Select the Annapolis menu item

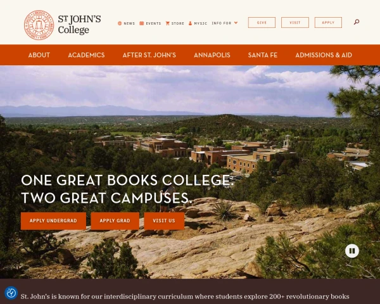pos(212,55)
